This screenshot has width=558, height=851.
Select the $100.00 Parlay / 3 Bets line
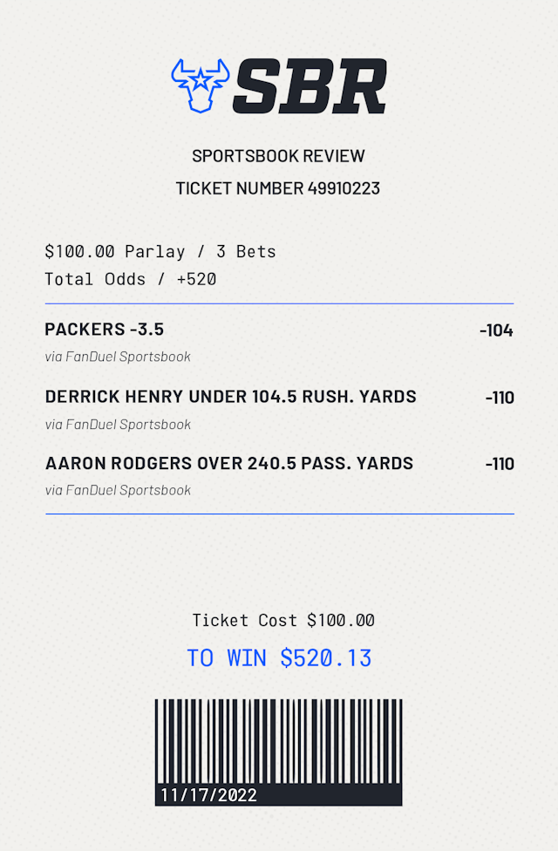pyautogui.click(x=160, y=252)
